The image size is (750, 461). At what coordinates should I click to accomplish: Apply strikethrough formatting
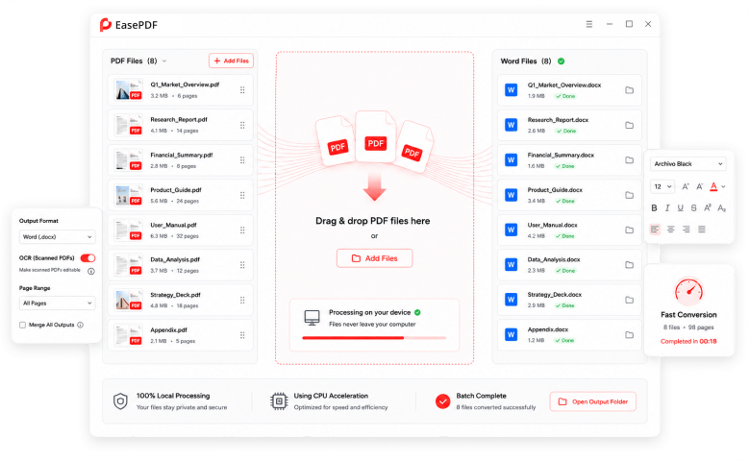click(693, 207)
